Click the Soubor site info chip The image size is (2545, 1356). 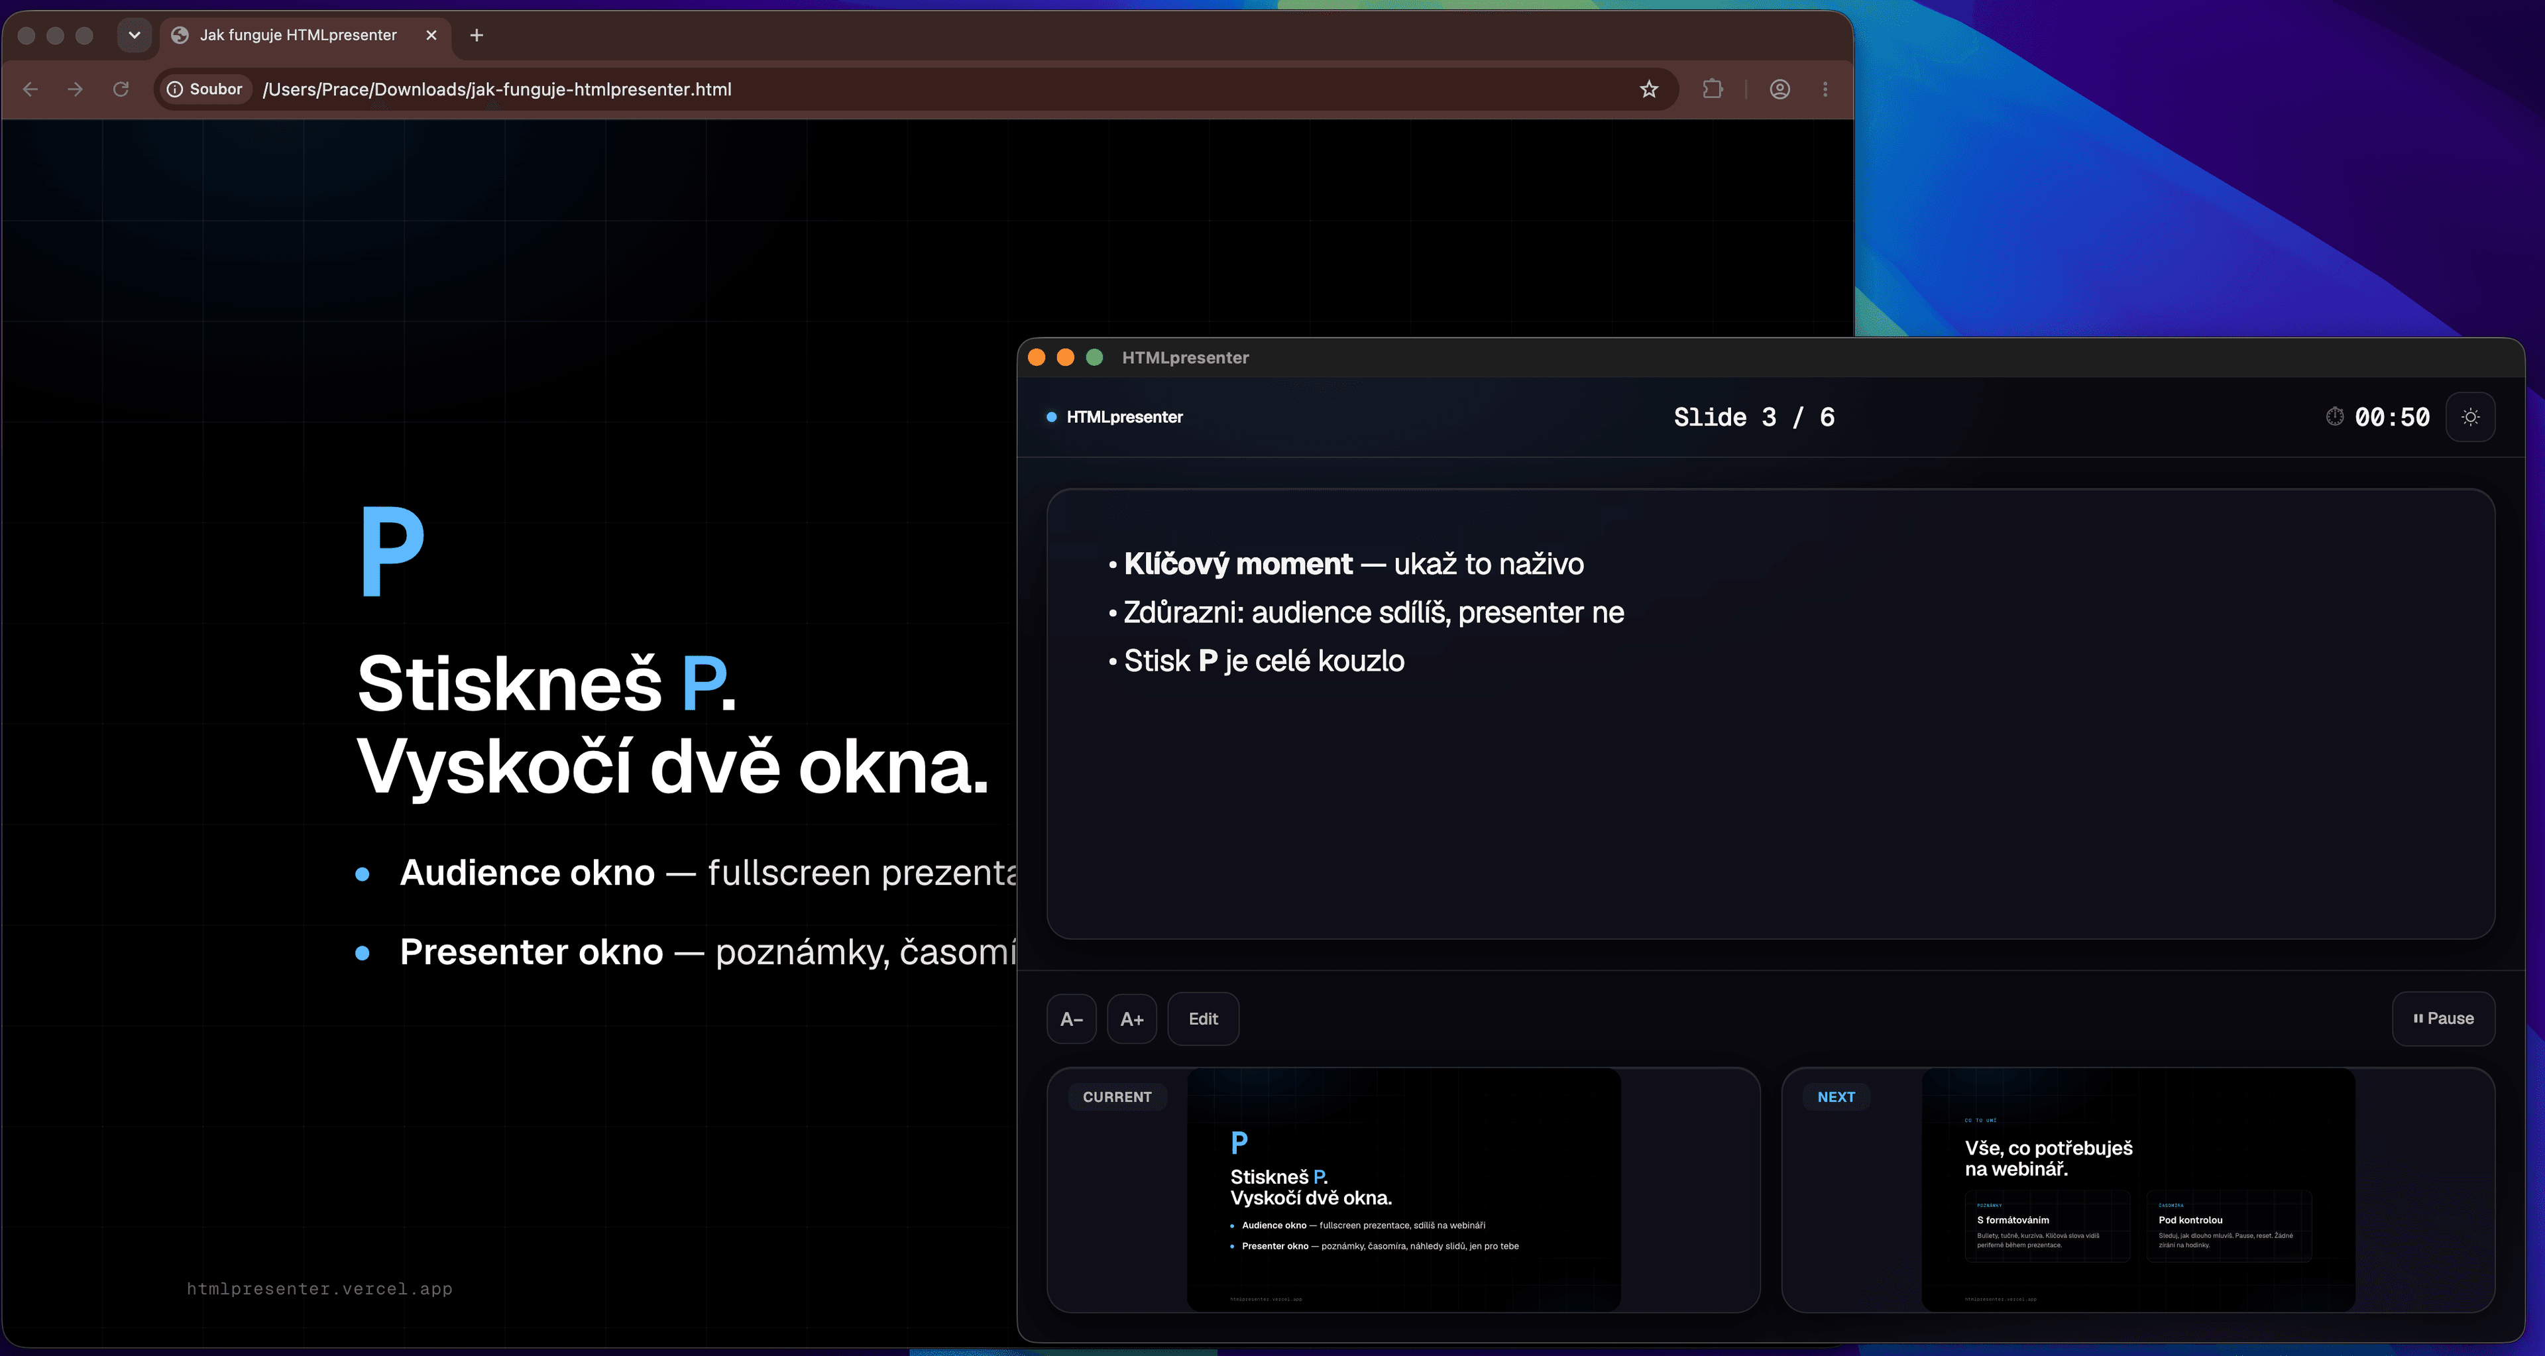click(205, 89)
